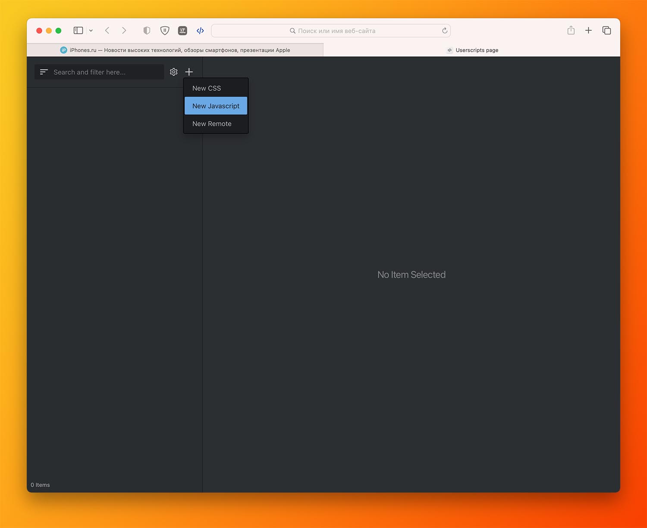Focus the Search and filter field

pyautogui.click(x=99, y=72)
